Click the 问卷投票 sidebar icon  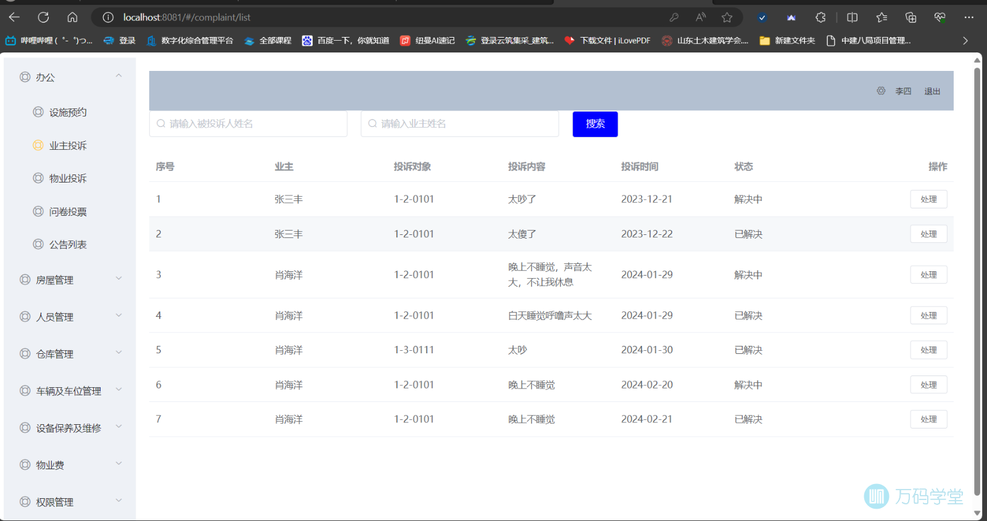38,211
